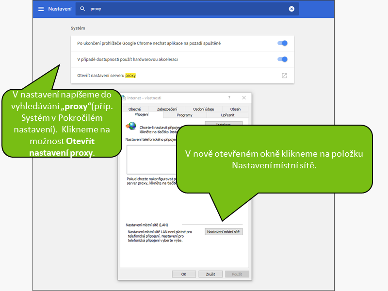Open the Upřesnit tab
This screenshot has height=291, width=388.
pos(227,115)
